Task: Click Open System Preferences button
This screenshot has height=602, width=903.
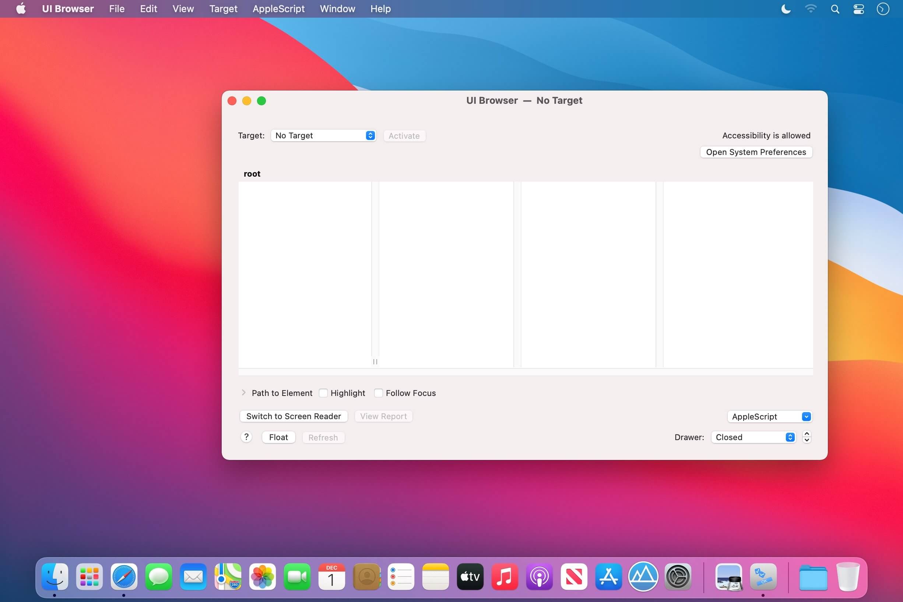Action: [756, 152]
